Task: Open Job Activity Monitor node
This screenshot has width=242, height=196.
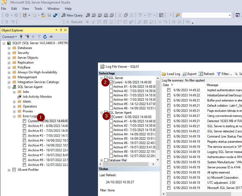Action: pos(37,97)
